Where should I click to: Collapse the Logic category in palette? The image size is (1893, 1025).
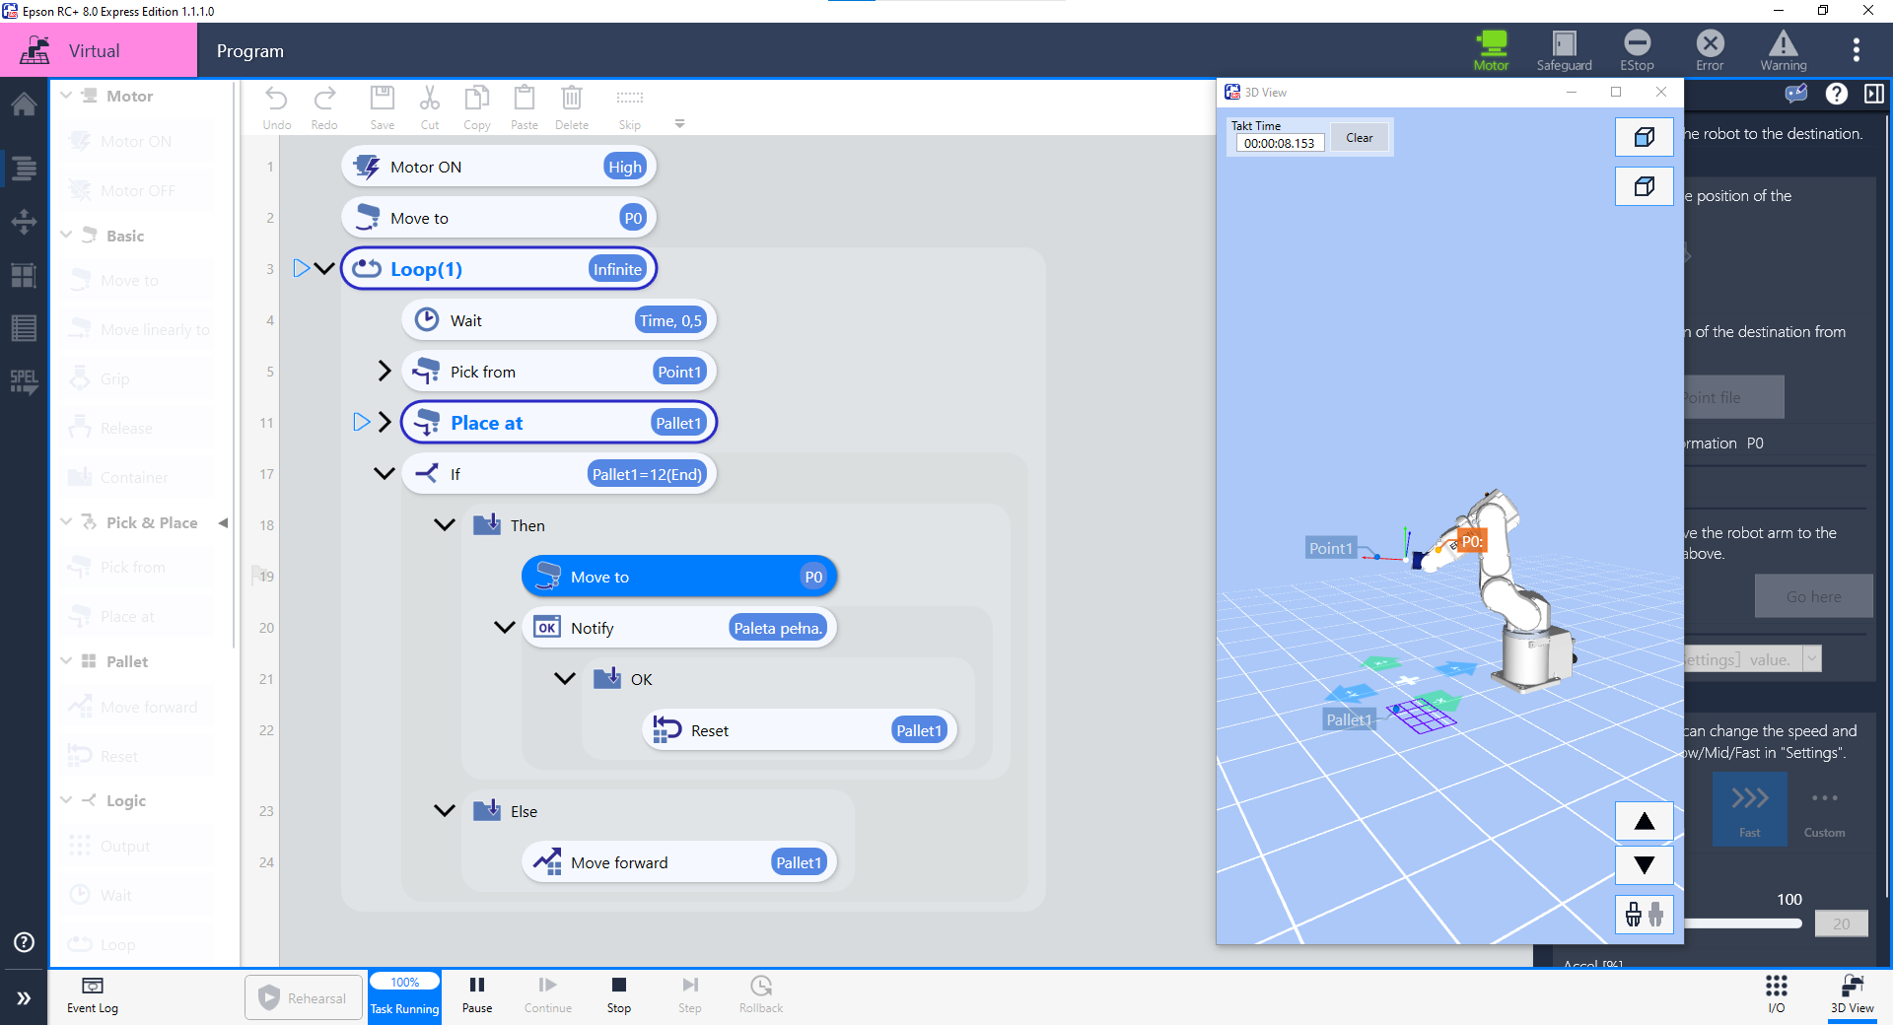point(66,800)
